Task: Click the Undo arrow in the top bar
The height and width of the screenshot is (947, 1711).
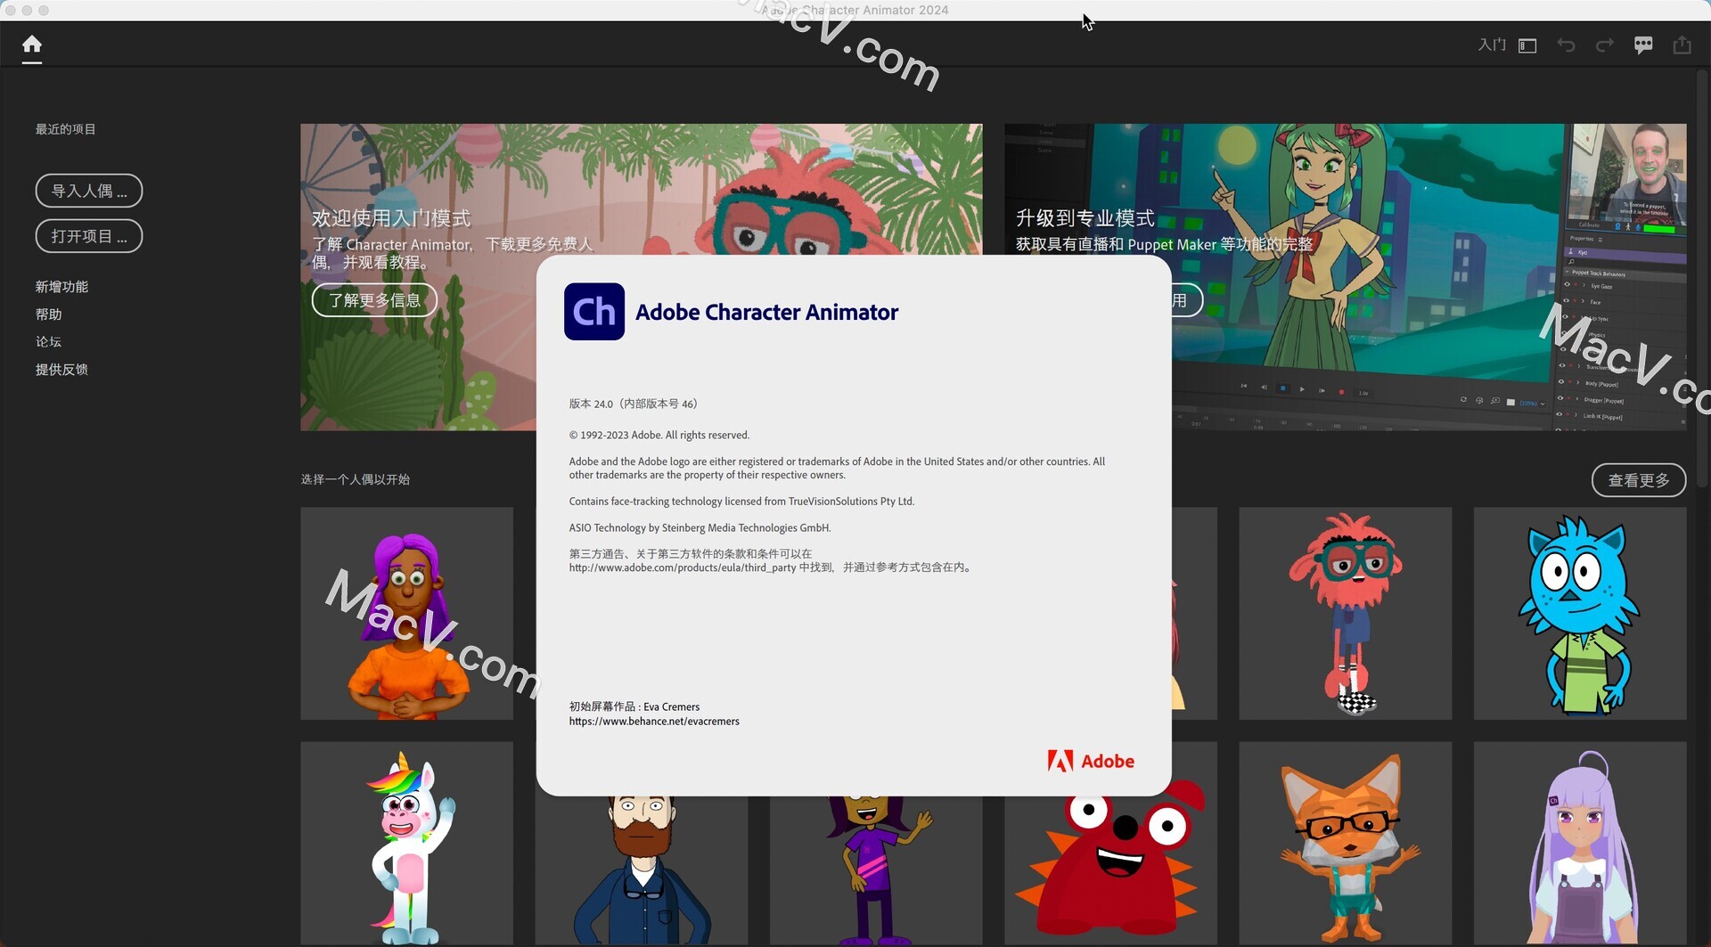Action: click(1566, 45)
